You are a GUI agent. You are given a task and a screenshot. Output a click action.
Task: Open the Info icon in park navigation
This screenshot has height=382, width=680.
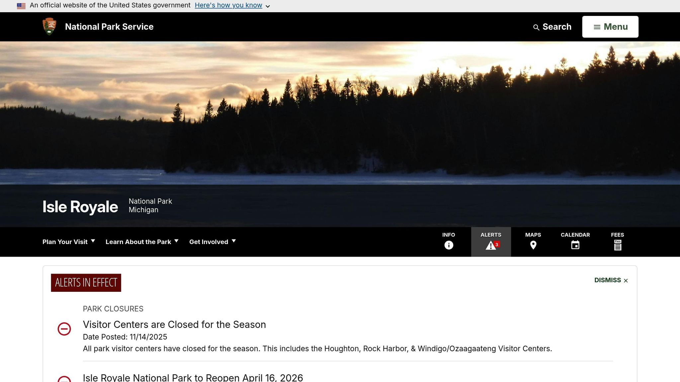click(449, 245)
